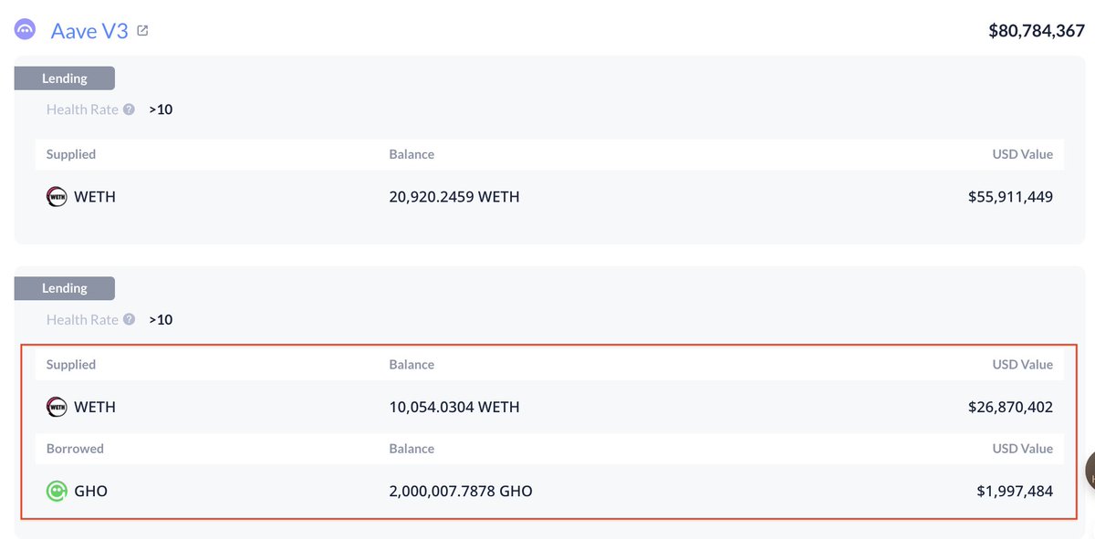Select the first Lending tab label

(x=64, y=78)
